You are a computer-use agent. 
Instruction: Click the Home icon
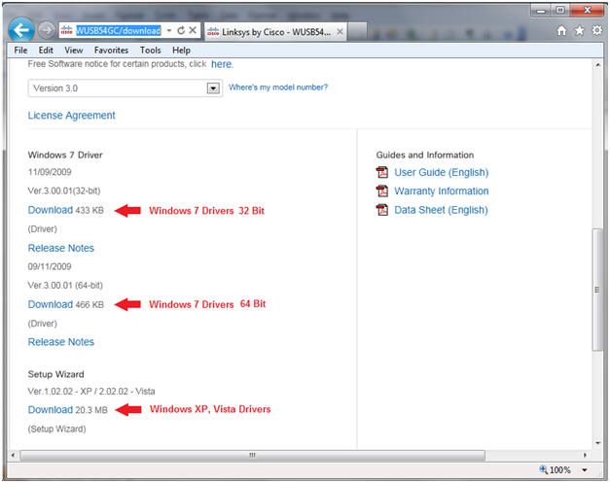[x=561, y=30]
